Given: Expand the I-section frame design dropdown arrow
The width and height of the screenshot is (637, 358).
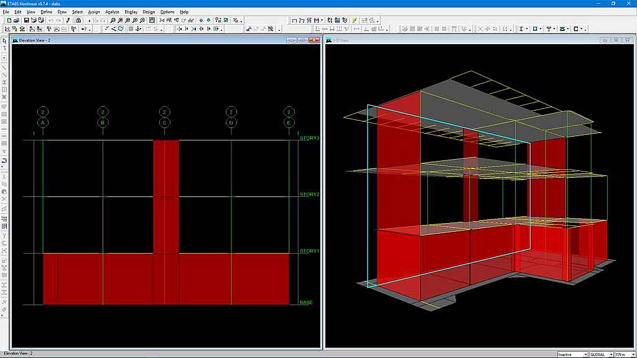Looking at the screenshot, I should click(526, 29).
